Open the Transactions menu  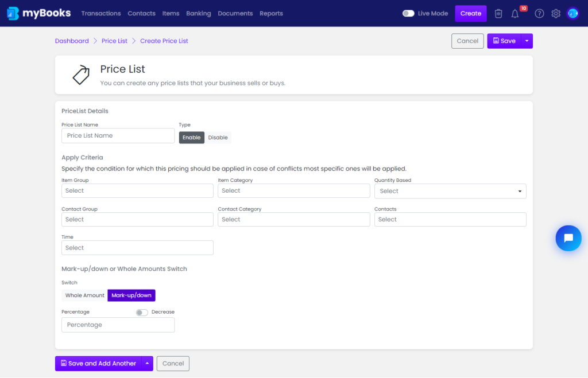[101, 14]
